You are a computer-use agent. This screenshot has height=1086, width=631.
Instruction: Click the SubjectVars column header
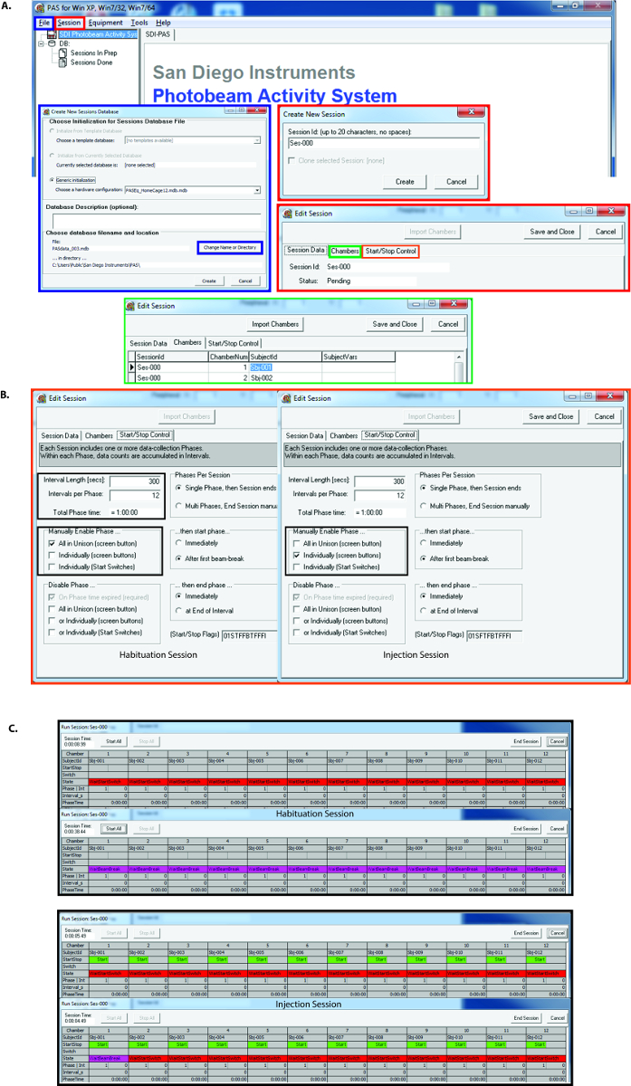tap(359, 357)
